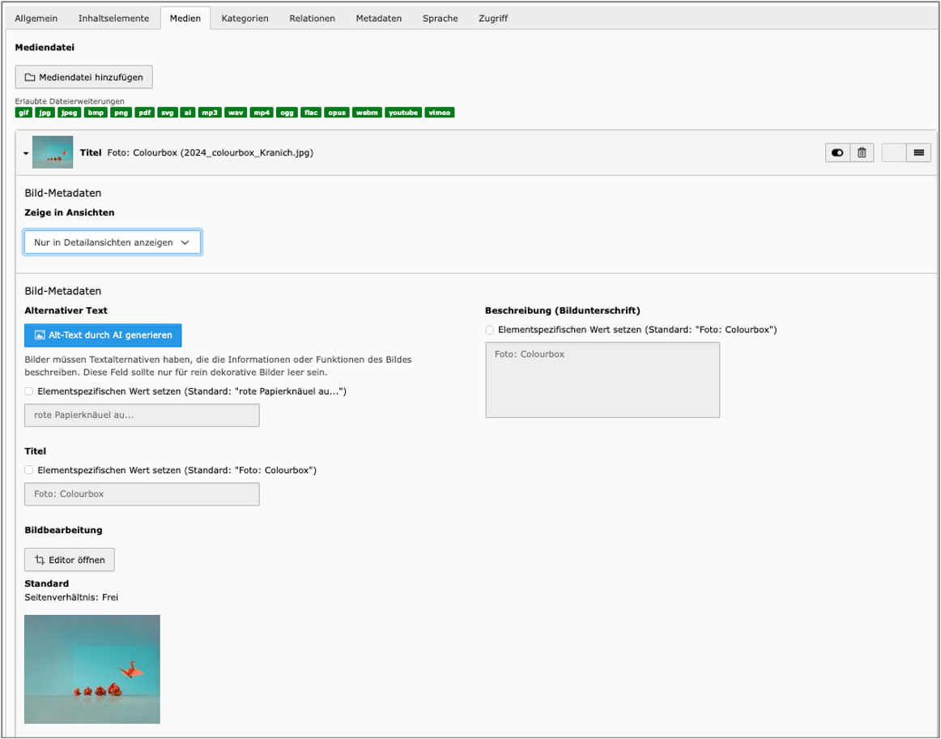The image size is (941, 739).
Task: Click the Inhaltselemente tab
Action: point(113,18)
